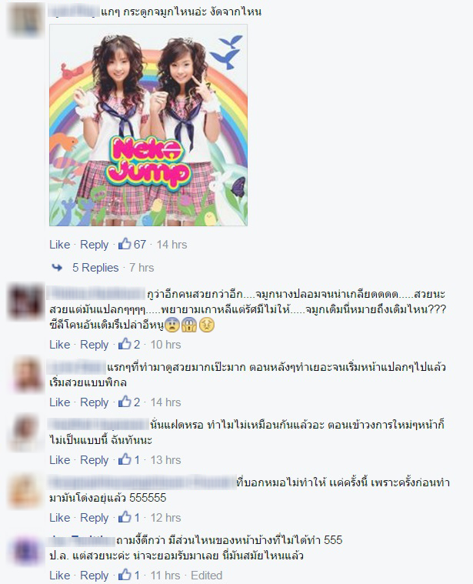473x584 pixels.
Task: Click the 14 hrs timestamp under photo comment
Action: click(172, 245)
